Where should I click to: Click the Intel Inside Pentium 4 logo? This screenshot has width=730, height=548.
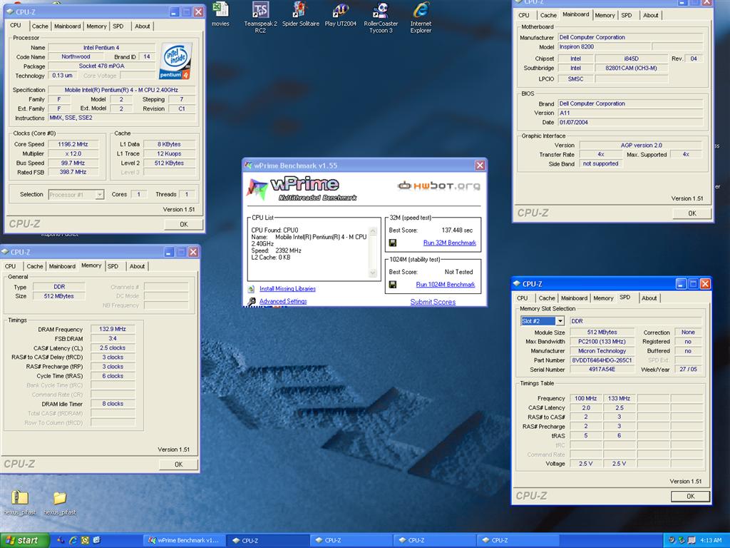click(x=175, y=61)
